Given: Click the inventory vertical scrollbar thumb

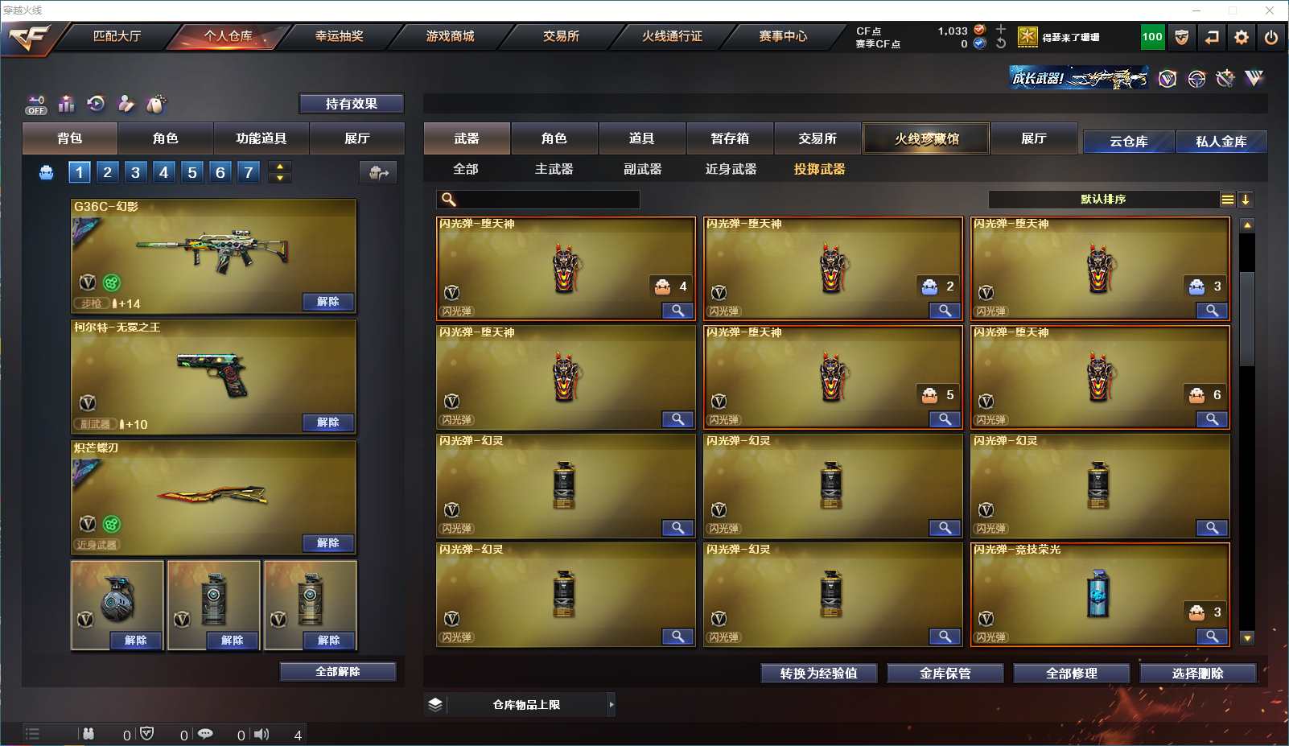Looking at the screenshot, I should pos(1247,319).
